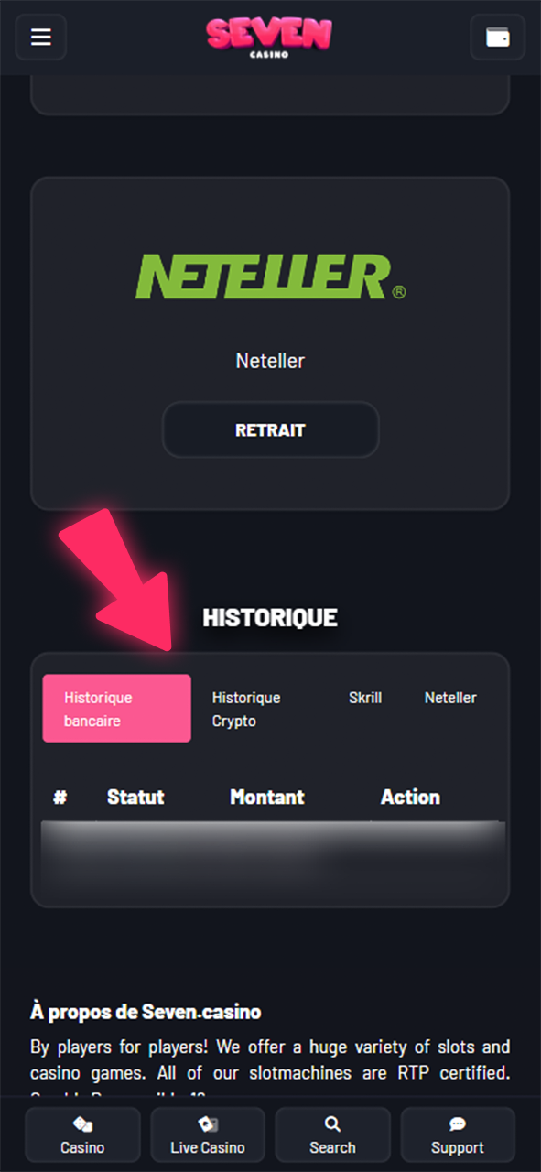Select the Neteller history tab
This screenshot has width=541, height=1172.
click(x=450, y=698)
